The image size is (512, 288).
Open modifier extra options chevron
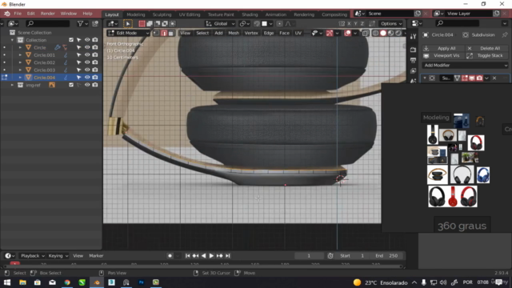486,78
